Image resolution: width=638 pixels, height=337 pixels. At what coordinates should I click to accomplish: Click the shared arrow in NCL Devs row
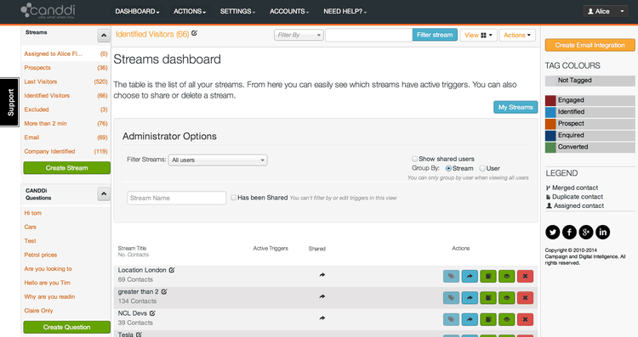[x=322, y=318]
